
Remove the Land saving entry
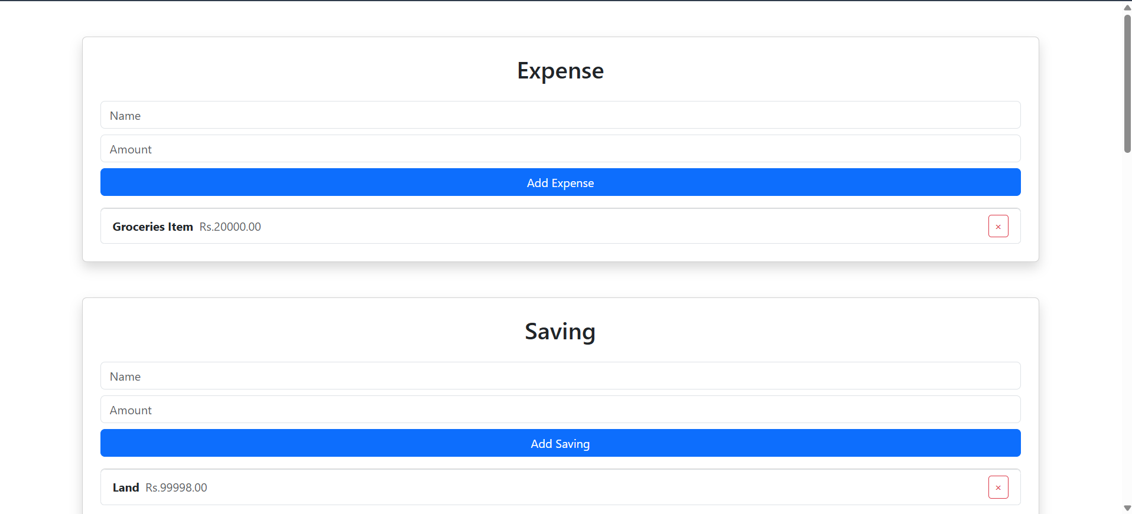coord(998,487)
